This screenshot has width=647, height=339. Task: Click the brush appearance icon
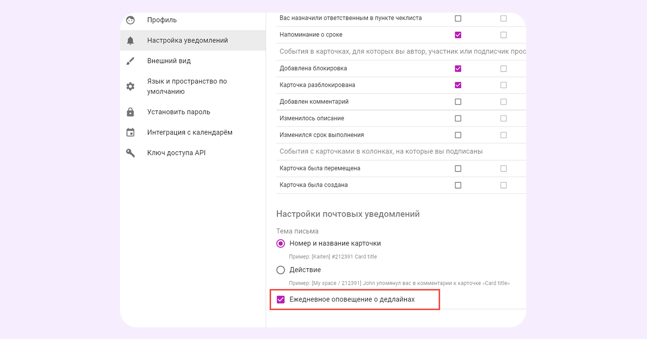[130, 61]
